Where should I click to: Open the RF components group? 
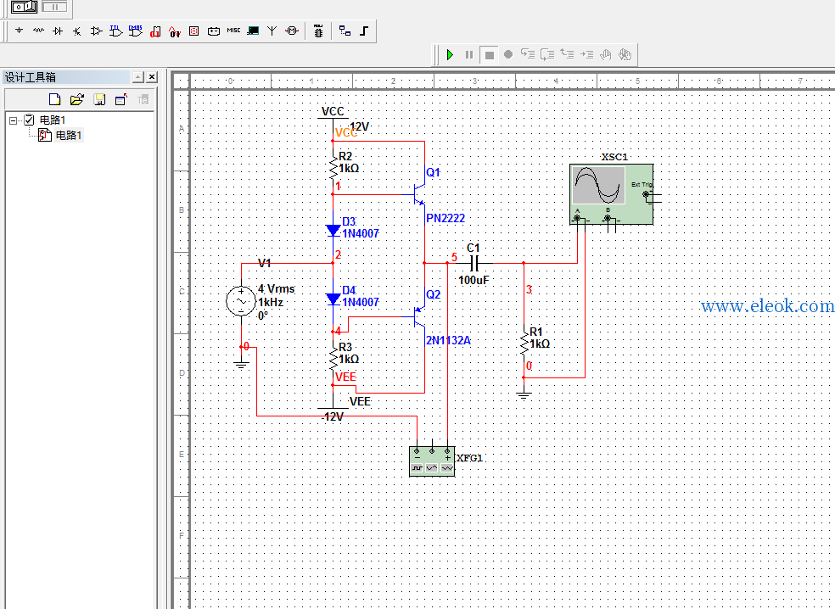coord(272,31)
